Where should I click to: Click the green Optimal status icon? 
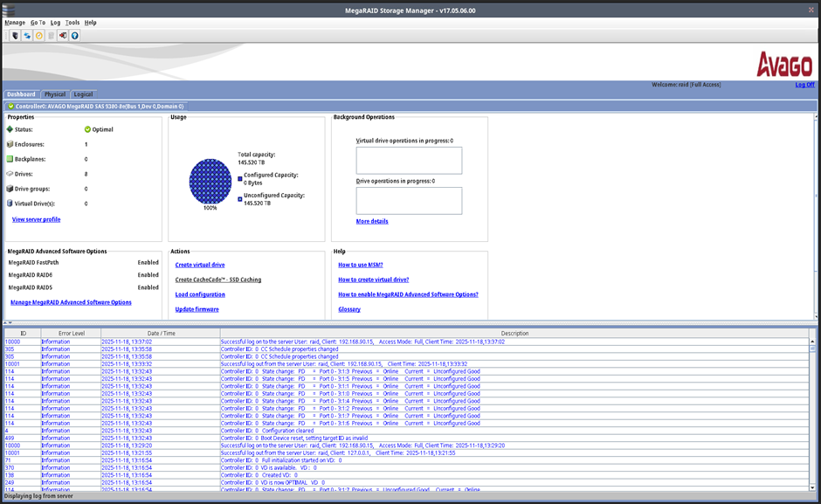coord(87,129)
